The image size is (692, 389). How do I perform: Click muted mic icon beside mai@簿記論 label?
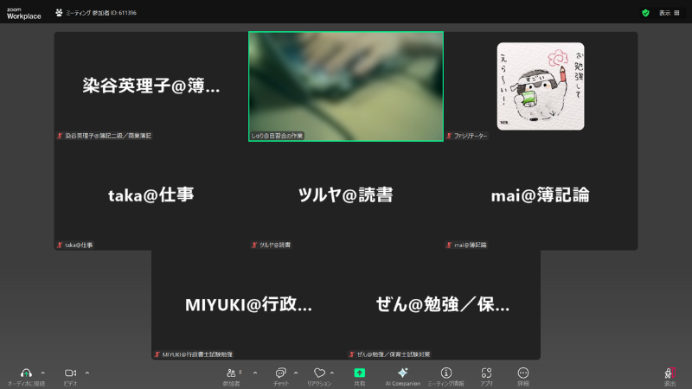[449, 246]
